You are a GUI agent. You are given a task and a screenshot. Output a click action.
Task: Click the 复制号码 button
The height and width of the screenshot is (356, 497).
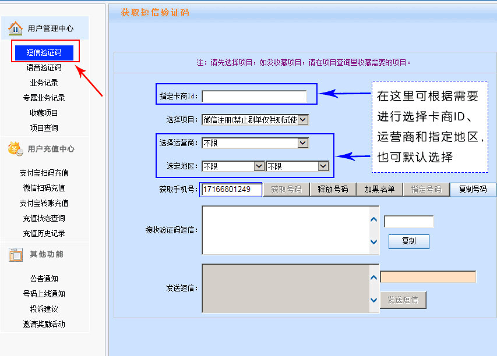point(473,190)
